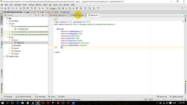This screenshot has height=105, width=187.
Task: Switch to the MainActivity.java tab
Action: click(77, 15)
